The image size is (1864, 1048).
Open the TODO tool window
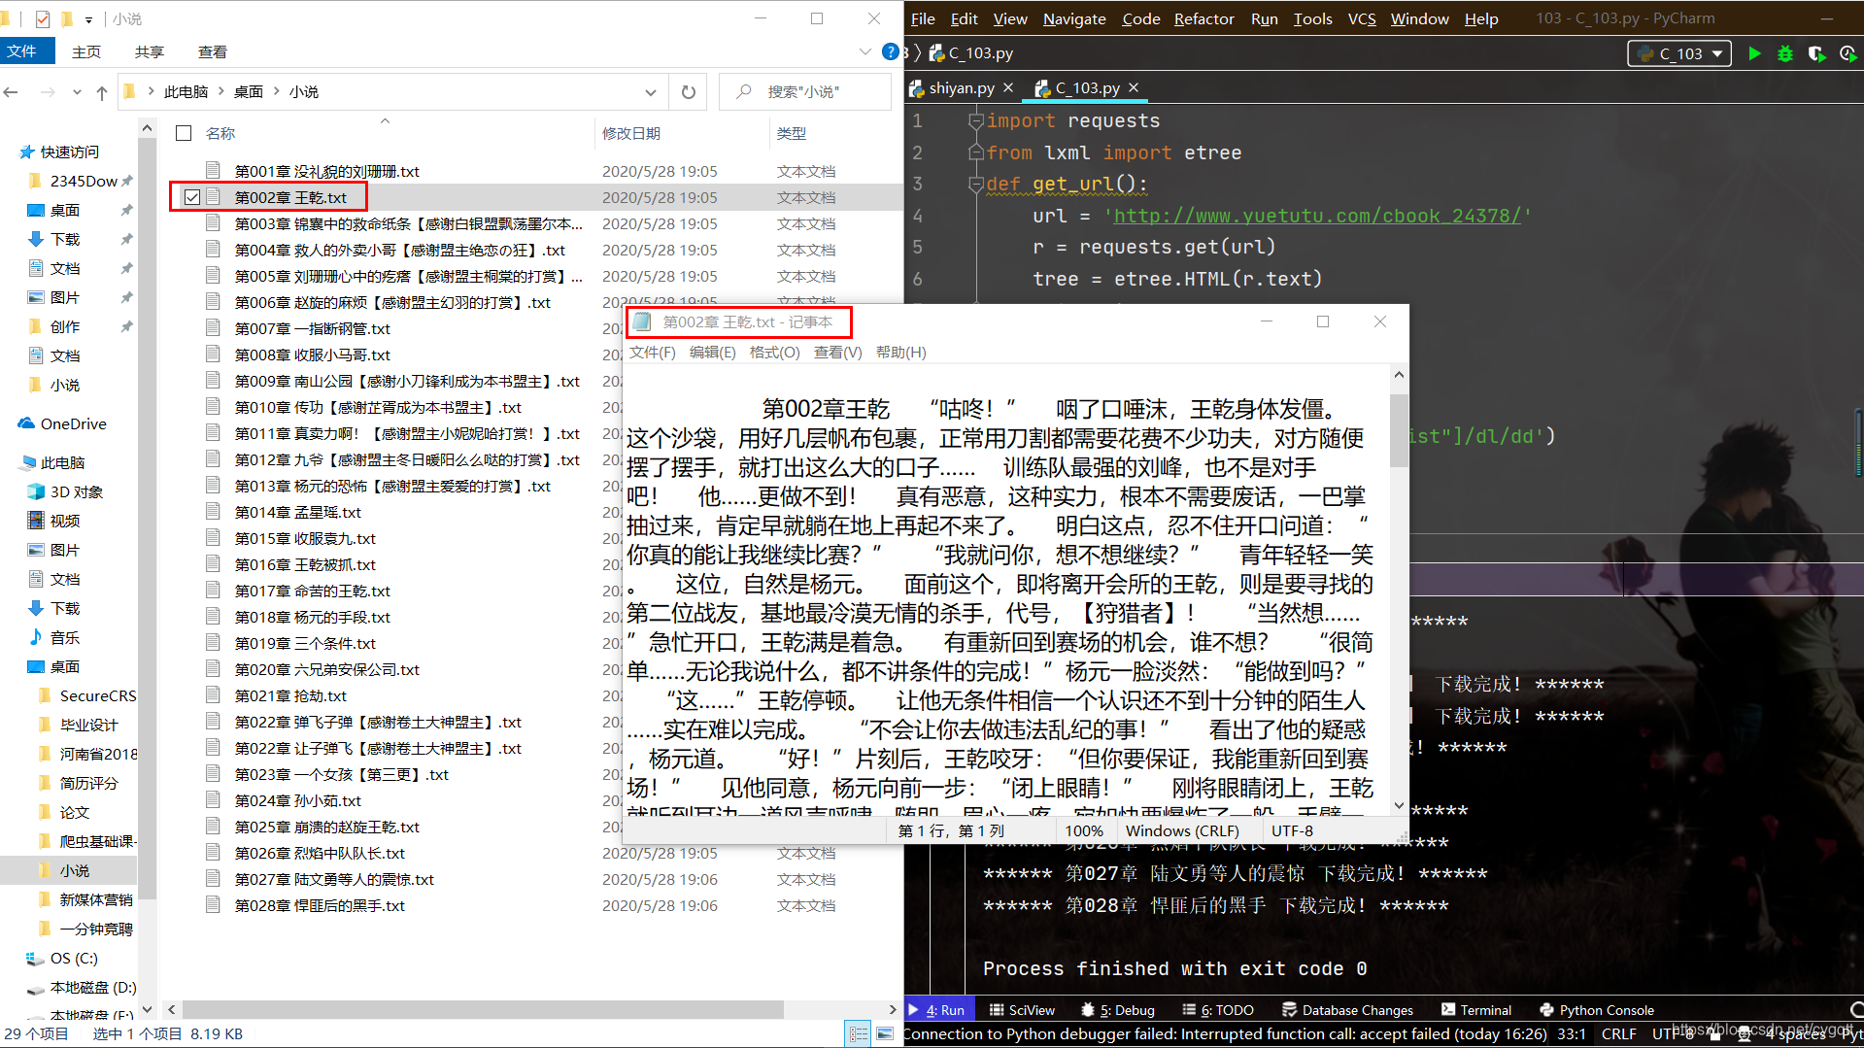[x=1218, y=1010]
